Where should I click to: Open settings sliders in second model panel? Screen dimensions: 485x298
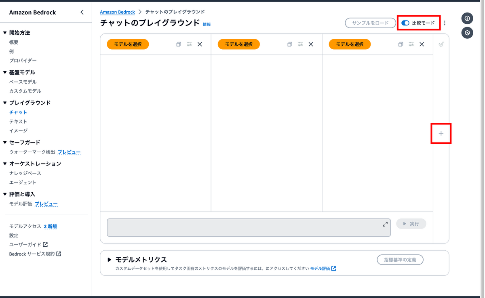point(300,44)
